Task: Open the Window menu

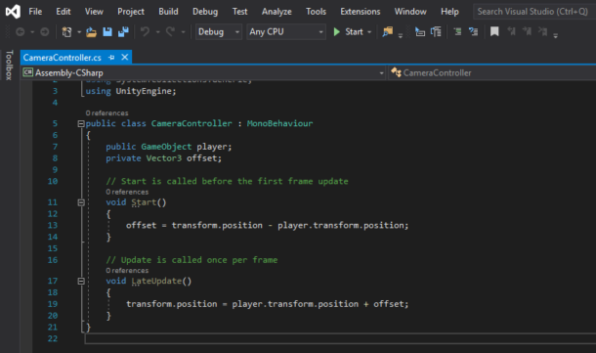Action: 410,12
